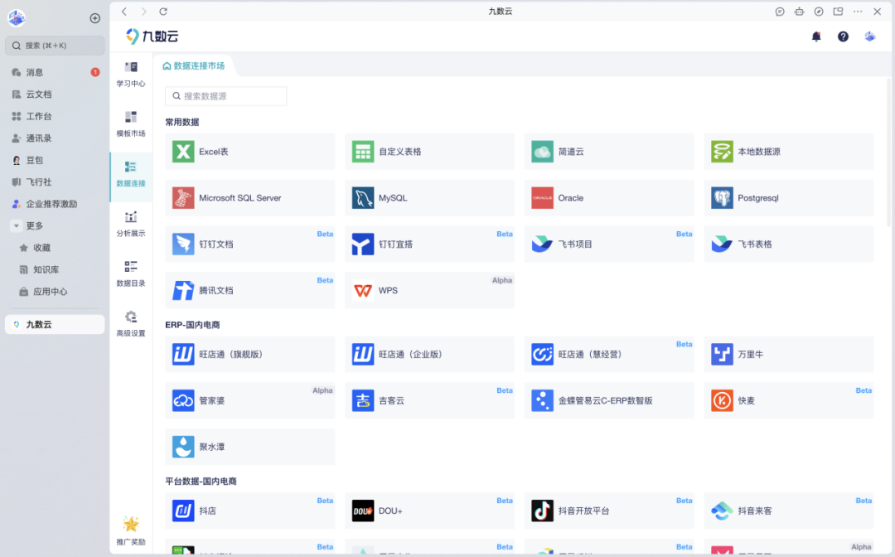Screen dimensions: 895x557
Task: Click the 搜索数据源 search field
Action: 226,96
